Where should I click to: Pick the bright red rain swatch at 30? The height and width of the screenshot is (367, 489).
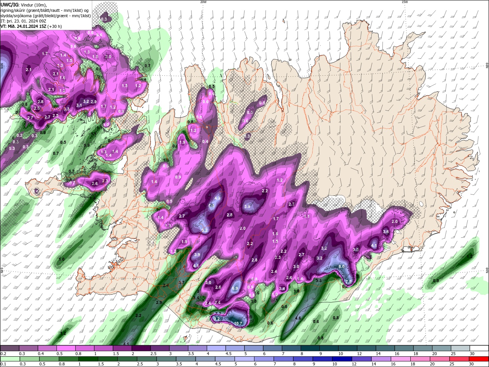pos(479,359)
